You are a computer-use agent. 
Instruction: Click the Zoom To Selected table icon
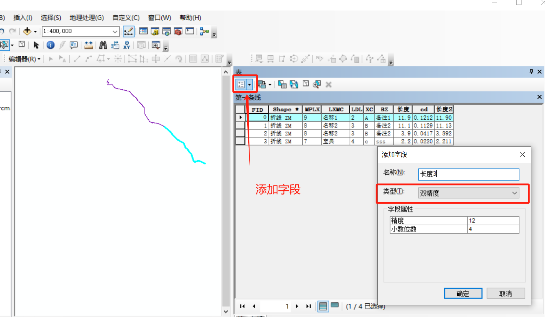tap(317, 84)
